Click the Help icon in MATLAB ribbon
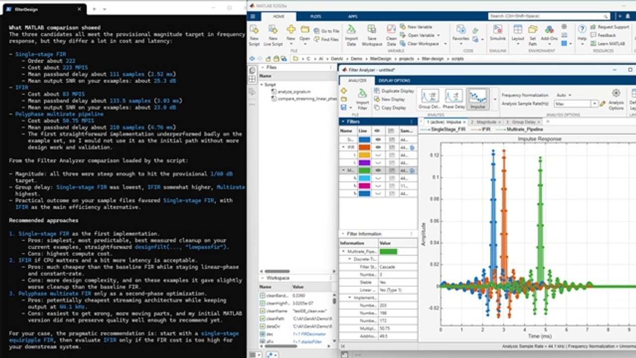The image size is (636, 358). tap(582, 29)
